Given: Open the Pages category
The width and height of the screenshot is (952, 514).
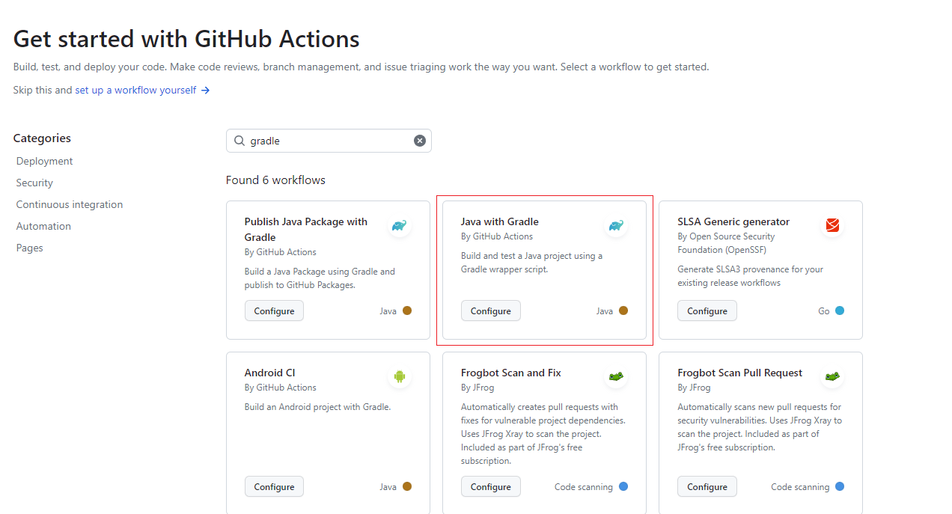Looking at the screenshot, I should [x=29, y=248].
